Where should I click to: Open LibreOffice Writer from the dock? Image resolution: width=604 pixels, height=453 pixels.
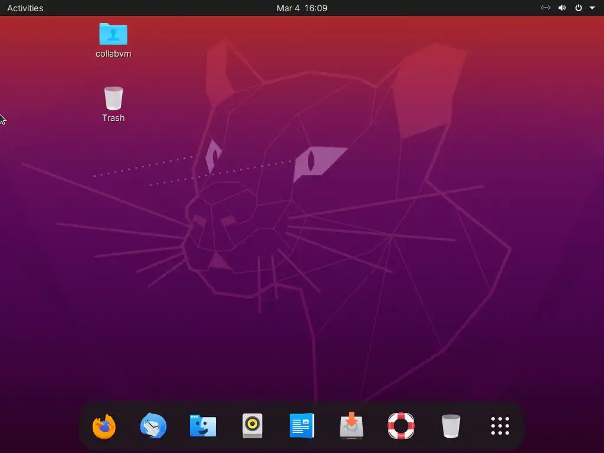pos(302,426)
